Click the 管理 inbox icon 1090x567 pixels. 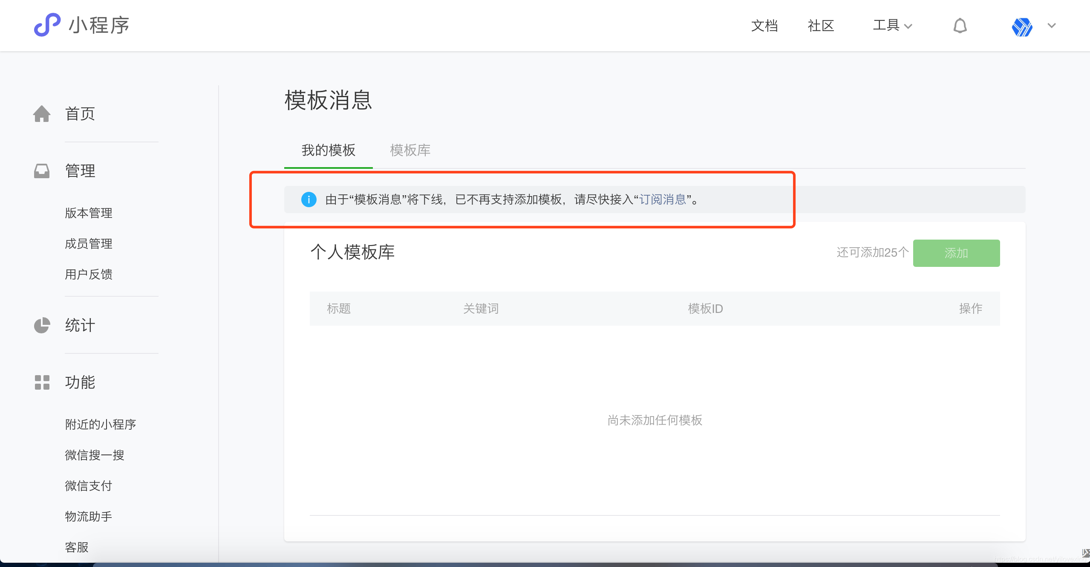point(42,171)
